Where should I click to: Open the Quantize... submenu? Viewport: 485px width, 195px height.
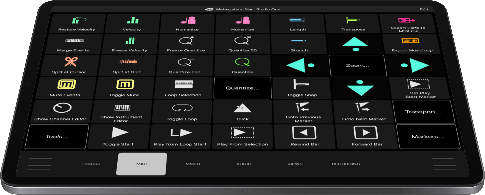tap(242, 88)
